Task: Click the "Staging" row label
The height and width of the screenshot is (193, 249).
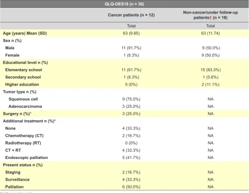Action: click(13, 172)
